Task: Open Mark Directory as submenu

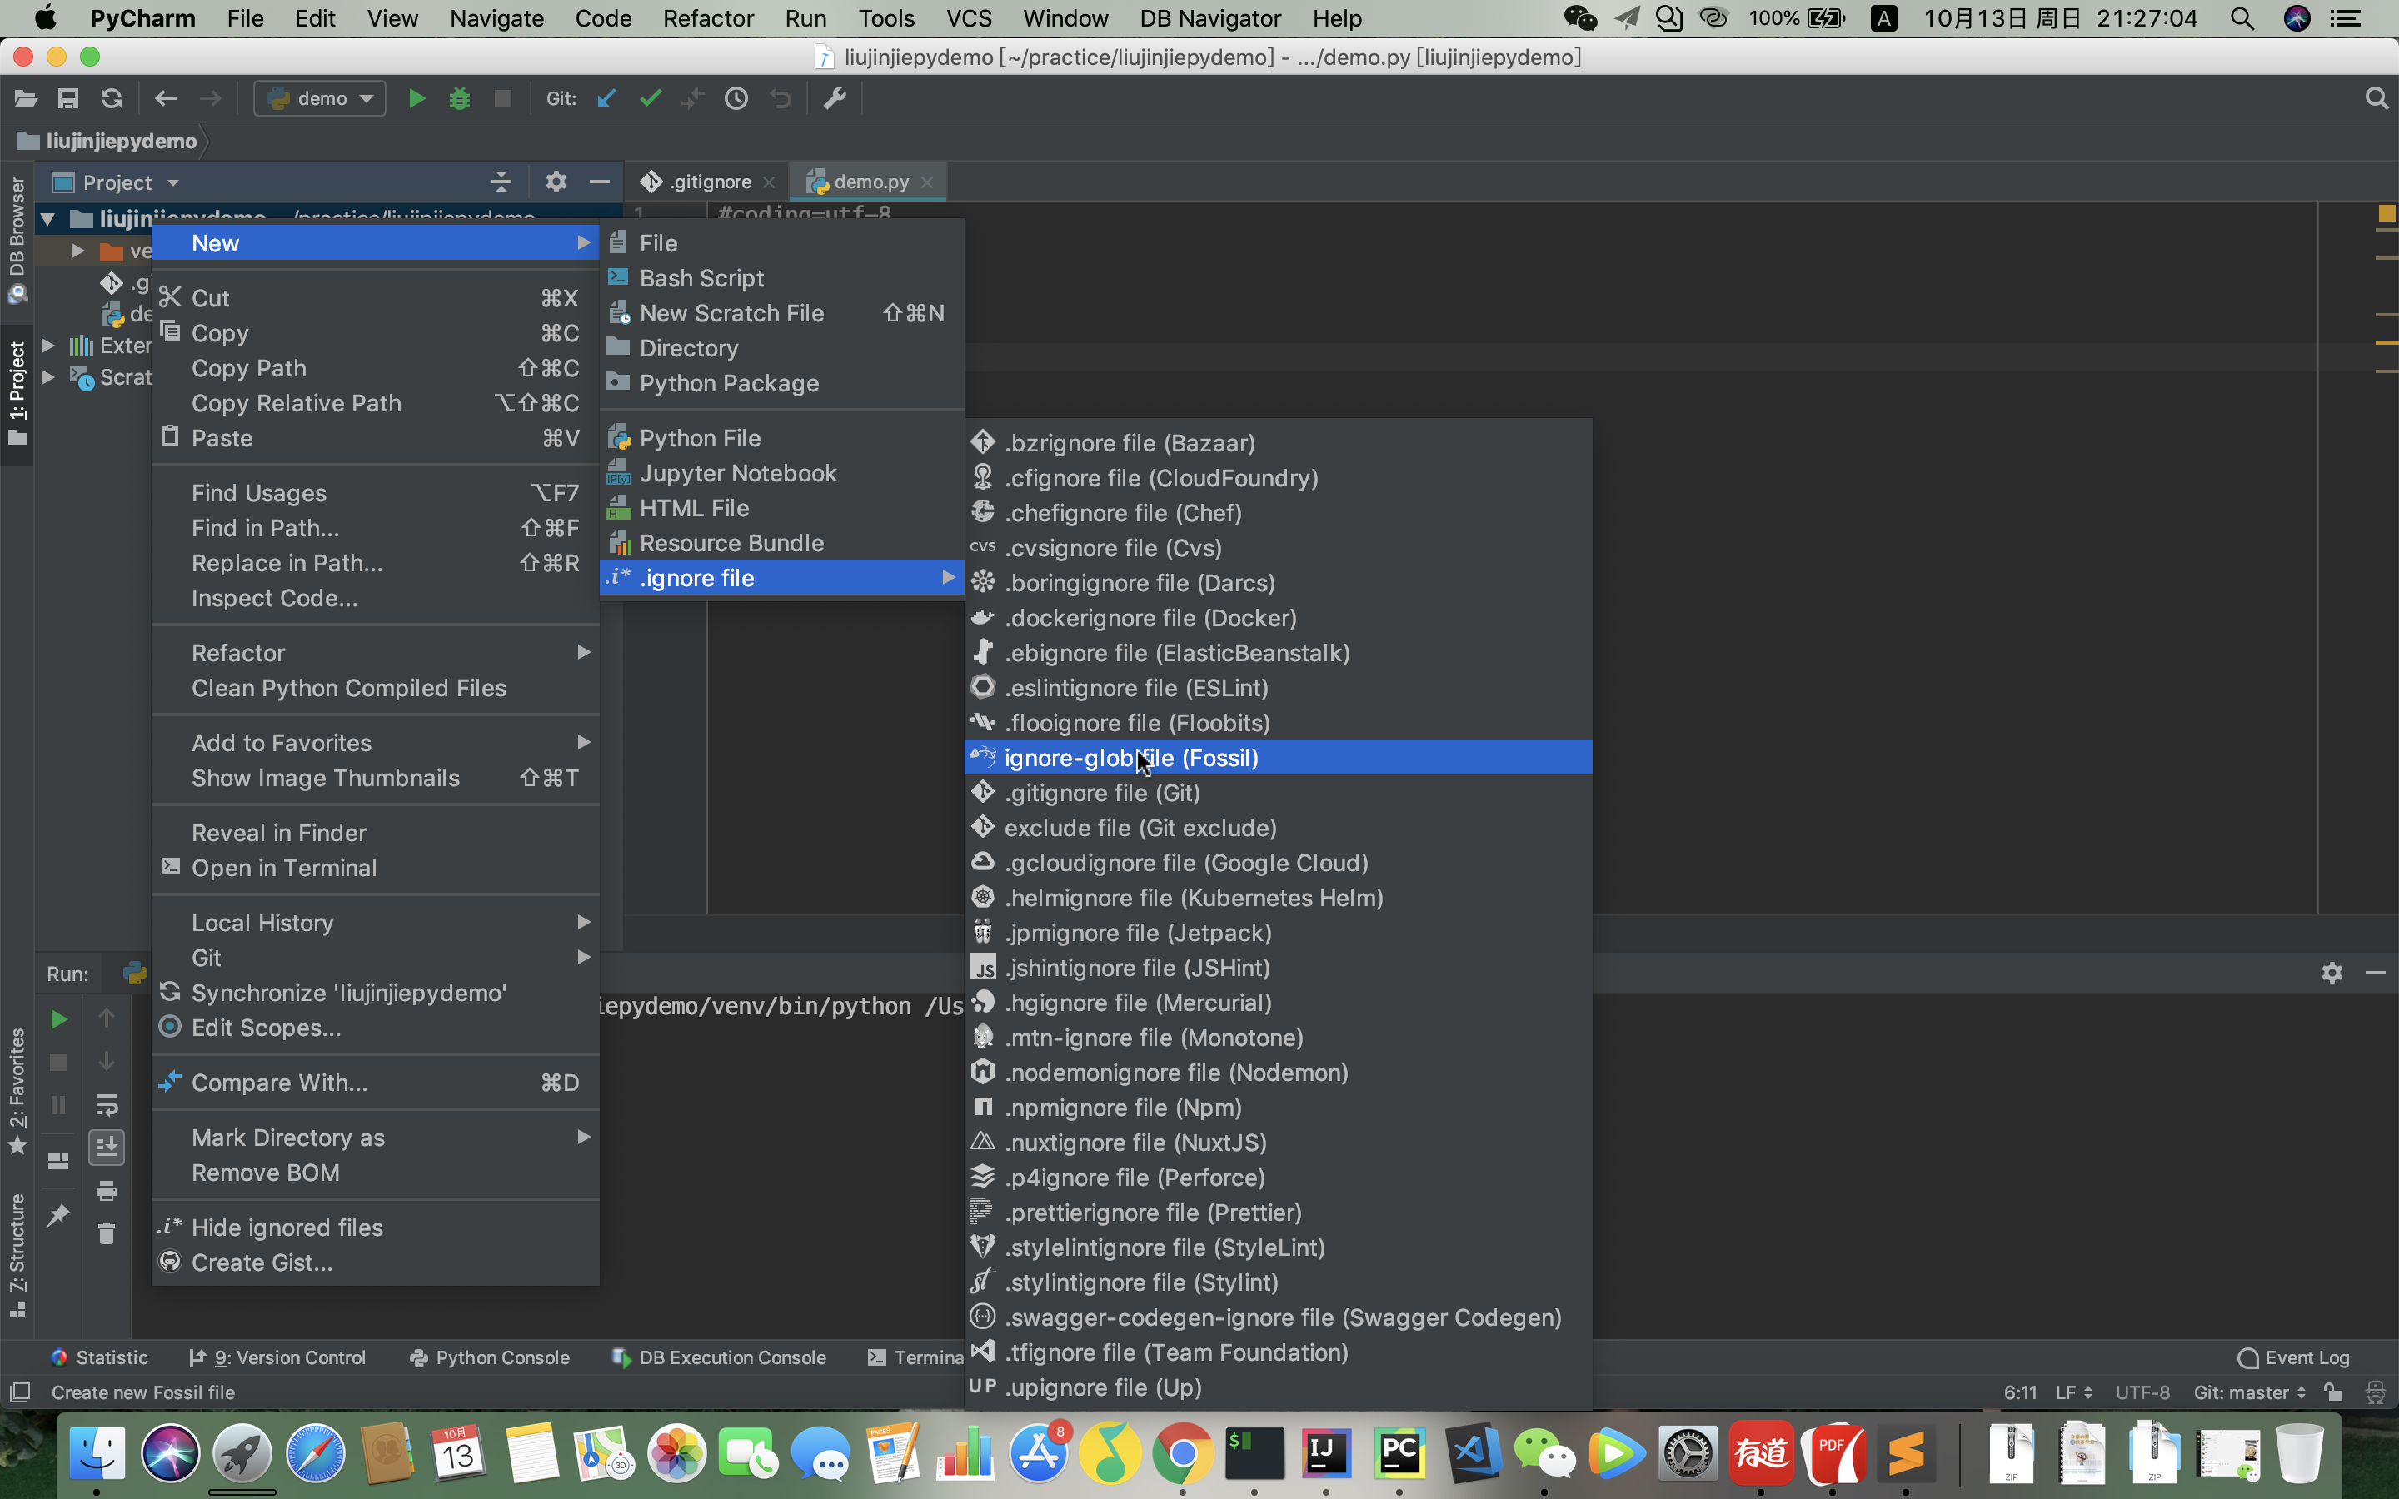Action: 376,1137
